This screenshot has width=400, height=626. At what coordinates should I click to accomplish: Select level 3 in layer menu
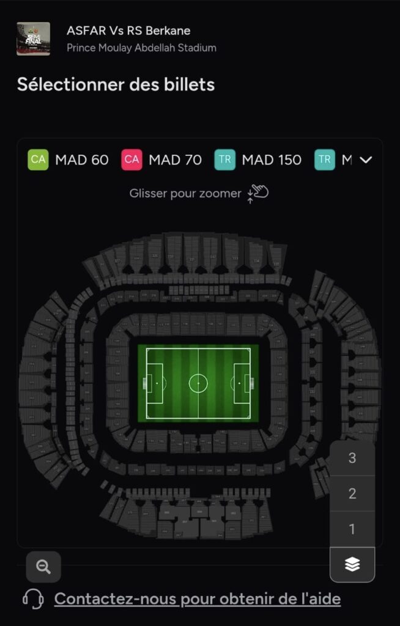pos(352,458)
